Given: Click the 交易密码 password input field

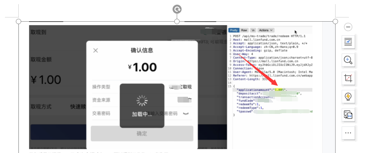Looking at the screenshot, I should click(x=164, y=114).
